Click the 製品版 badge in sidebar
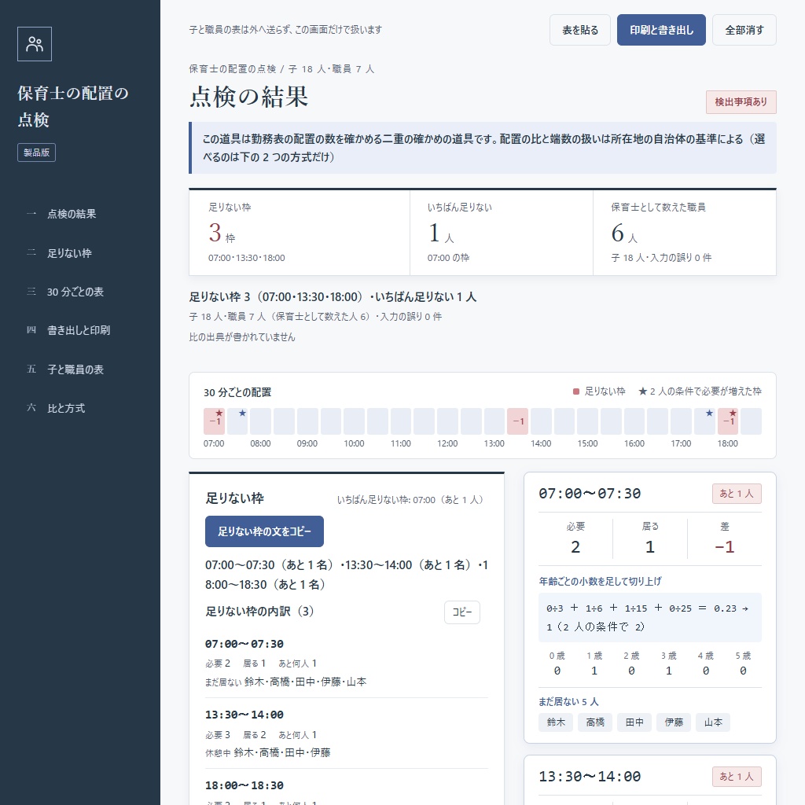 (x=36, y=153)
